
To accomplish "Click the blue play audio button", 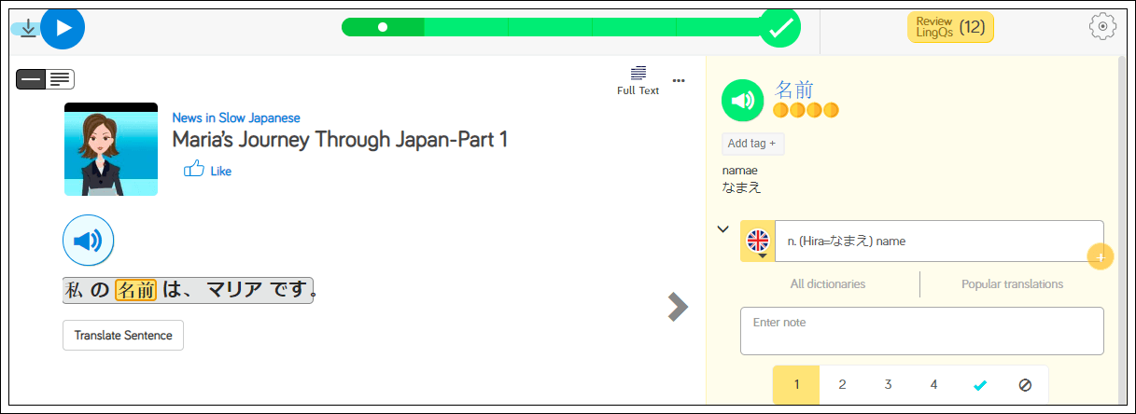I will [63, 27].
